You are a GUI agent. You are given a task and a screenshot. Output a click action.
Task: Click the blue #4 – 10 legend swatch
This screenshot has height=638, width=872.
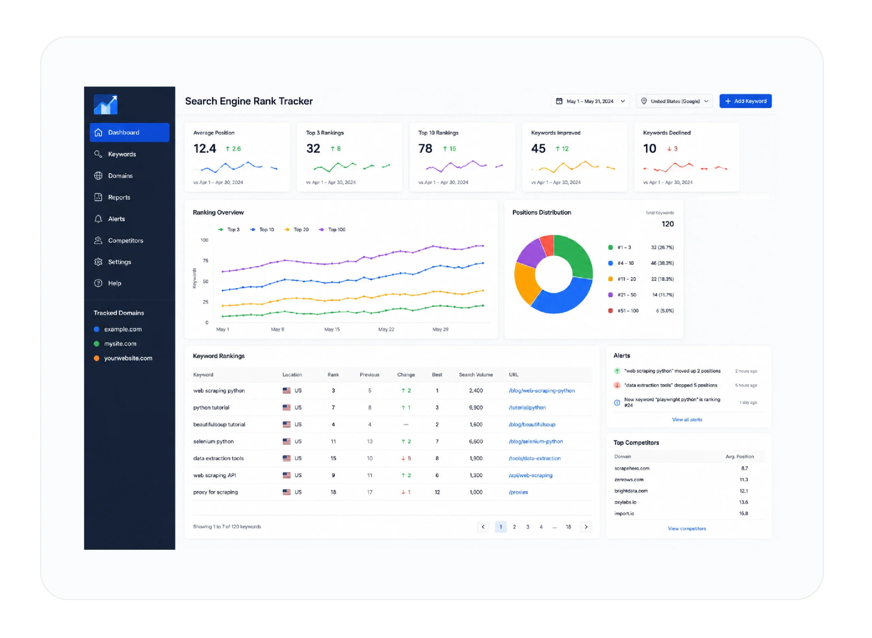coord(611,263)
